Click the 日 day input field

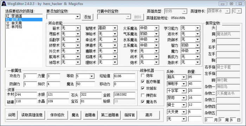click(233, 120)
